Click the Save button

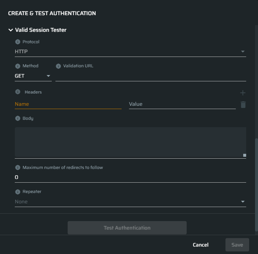237,245
